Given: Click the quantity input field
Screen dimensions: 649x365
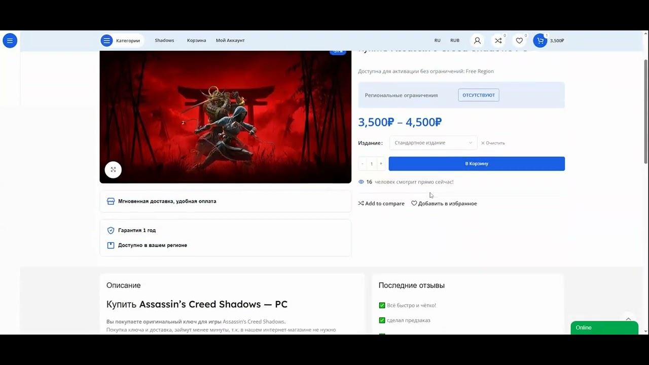Looking at the screenshot, I should [372, 164].
